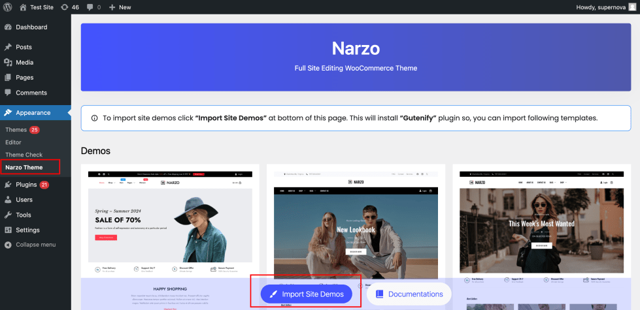Click the info icon in the notice
The height and width of the screenshot is (310, 640).
click(x=94, y=119)
